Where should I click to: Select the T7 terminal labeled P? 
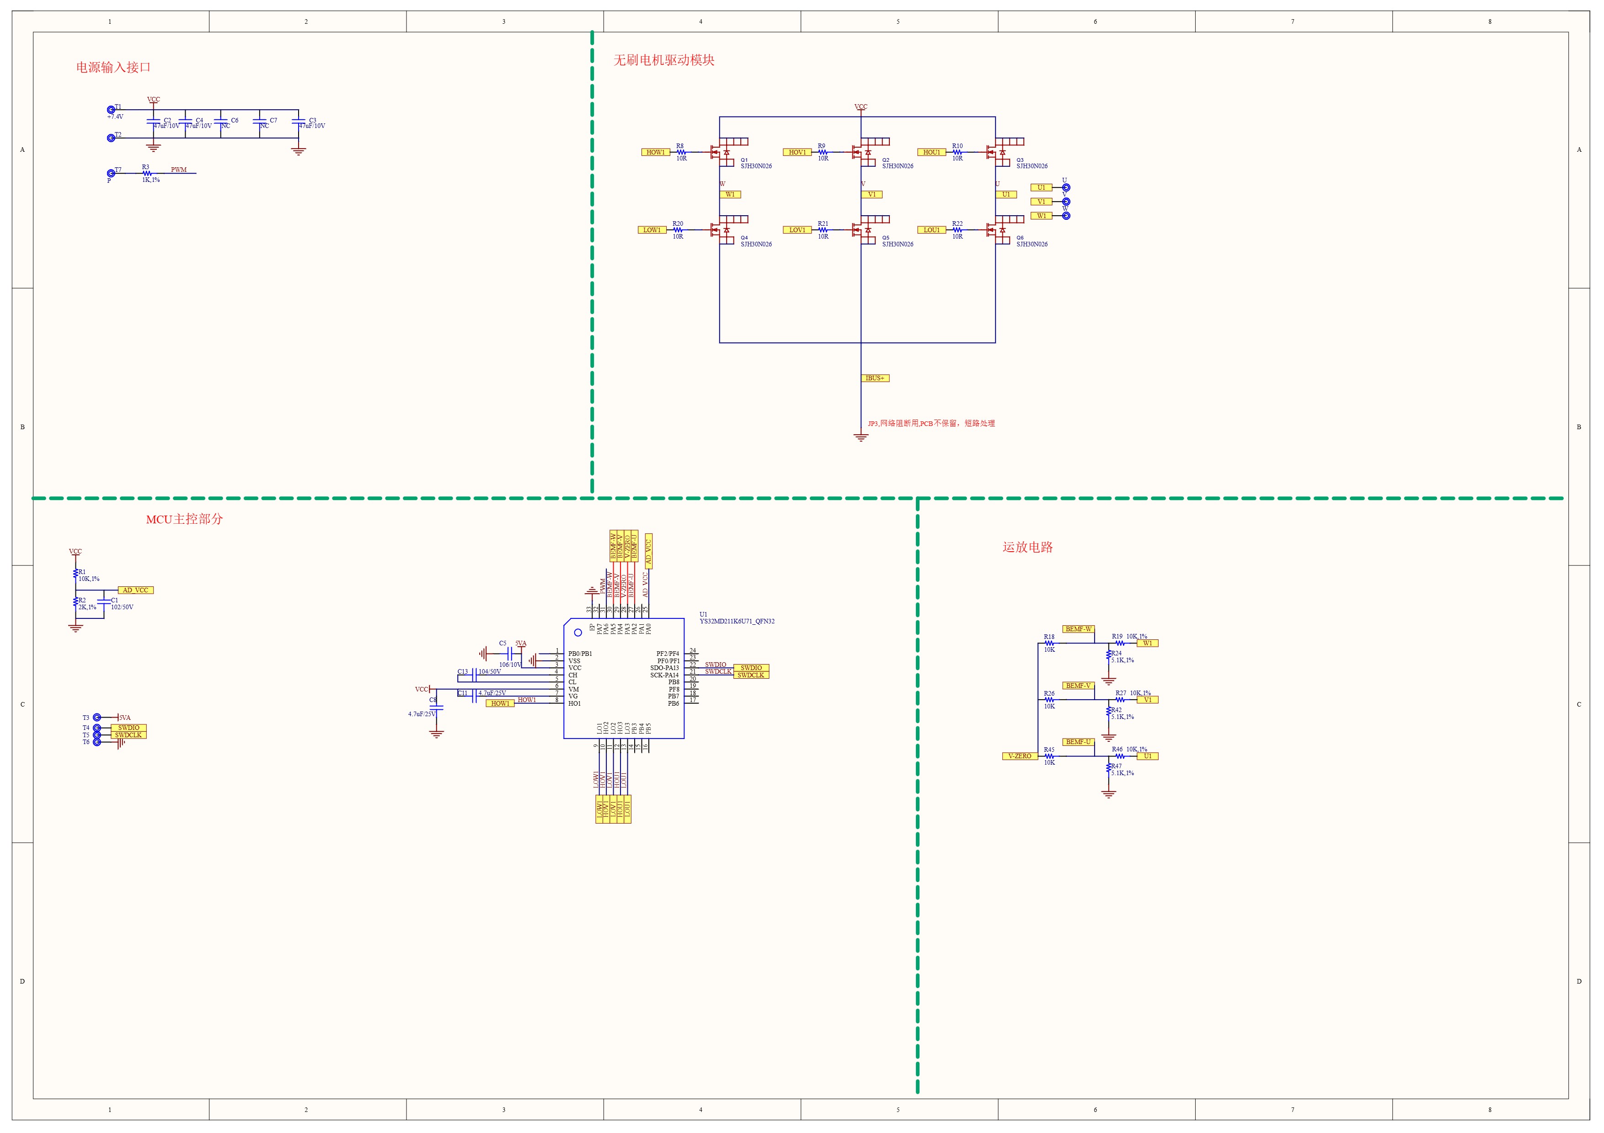(110, 173)
